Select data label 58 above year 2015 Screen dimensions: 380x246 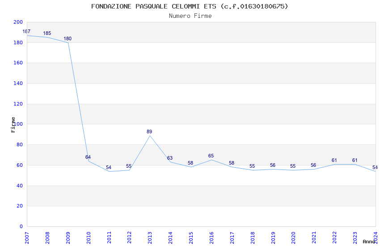(190, 163)
